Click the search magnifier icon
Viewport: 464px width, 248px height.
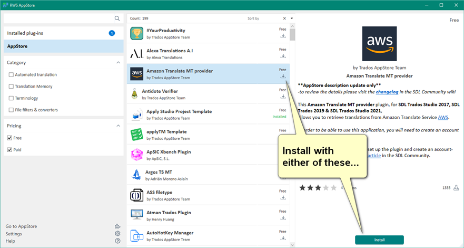[x=117, y=18]
